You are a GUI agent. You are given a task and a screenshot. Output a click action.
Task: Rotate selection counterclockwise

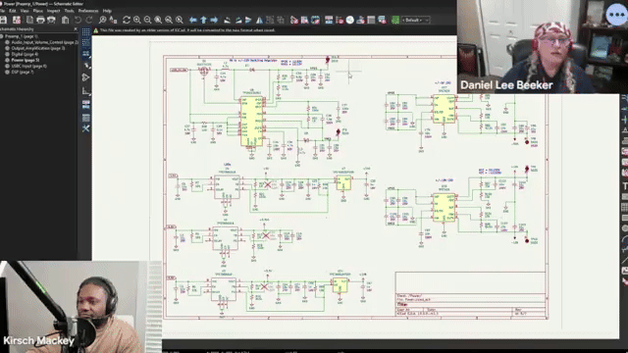pyautogui.click(x=227, y=20)
